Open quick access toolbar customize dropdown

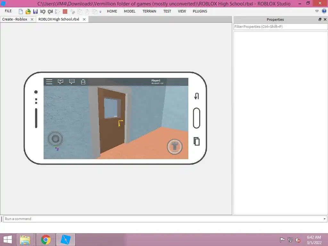point(100,12)
